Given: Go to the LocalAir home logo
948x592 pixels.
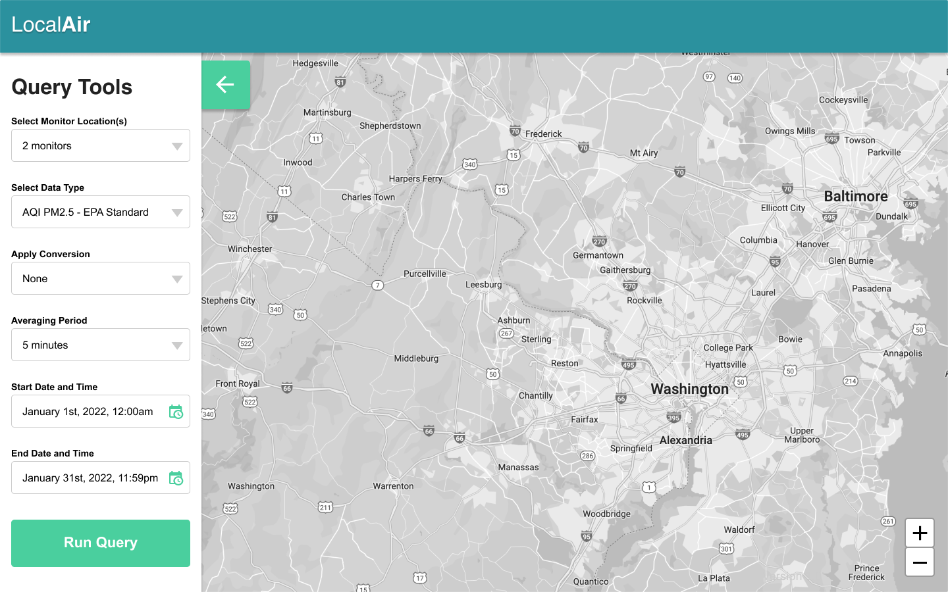Looking at the screenshot, I should [51, 25].
